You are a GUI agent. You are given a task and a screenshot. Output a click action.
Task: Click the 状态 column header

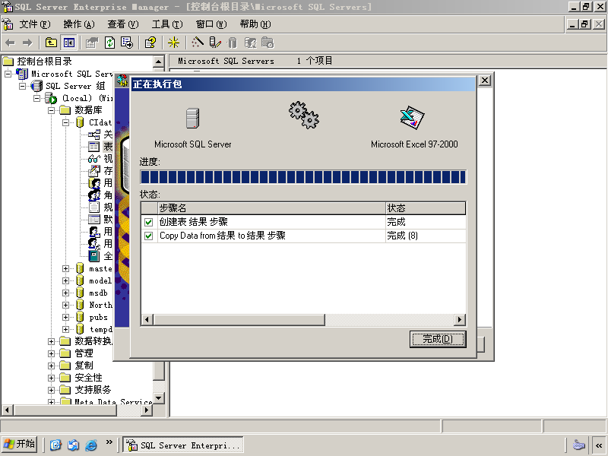[426, 208]
